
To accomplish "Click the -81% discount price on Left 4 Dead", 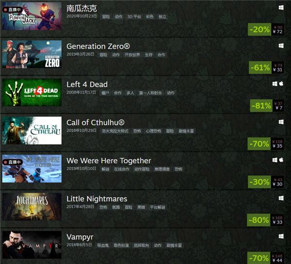I will click(267, 106).
